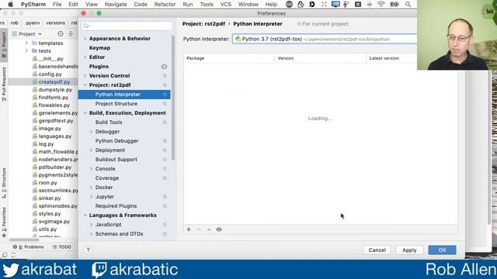The image size is (497, 279).
Task: Expand the templates folder
Action: pyautogui.click(x=26, y=43)
